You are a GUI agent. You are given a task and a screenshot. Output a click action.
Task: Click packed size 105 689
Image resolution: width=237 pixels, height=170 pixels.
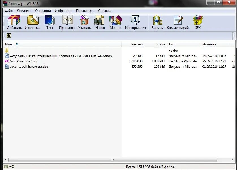(160, 67)
